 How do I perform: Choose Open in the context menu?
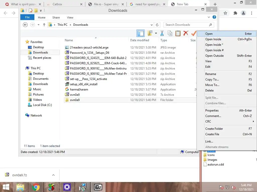tap(227, 34)
